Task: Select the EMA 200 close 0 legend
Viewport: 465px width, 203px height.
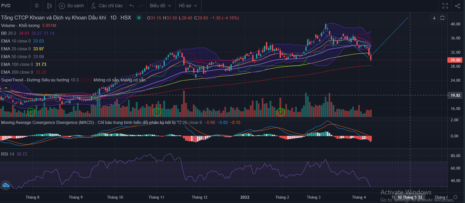Action: pos(17,72)
